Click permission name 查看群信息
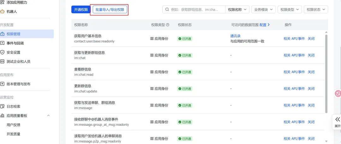 tap(83, 69)
